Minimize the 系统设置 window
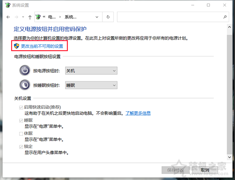Screen dimensions: 235x180 [x=193, y=5]
